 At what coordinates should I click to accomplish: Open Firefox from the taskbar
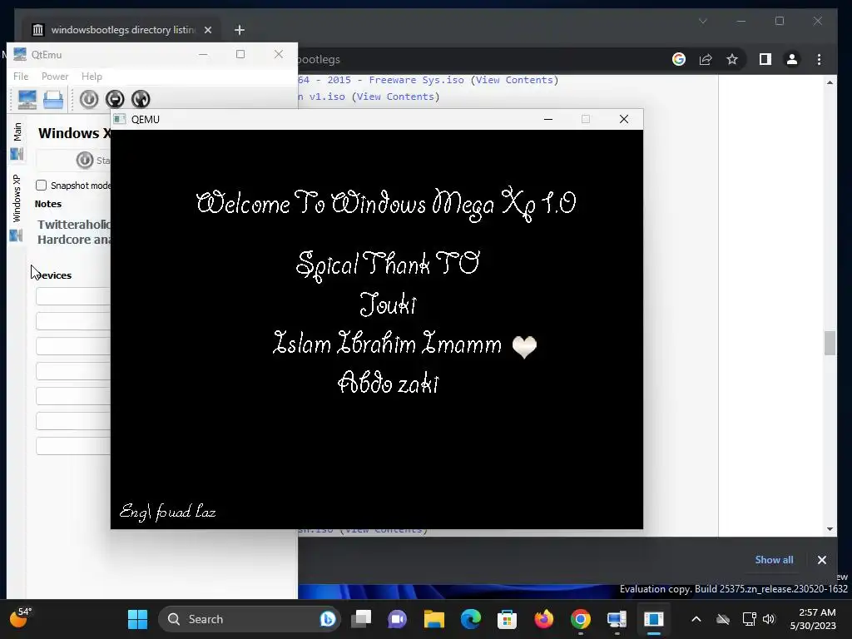click(x=543, y=619)
